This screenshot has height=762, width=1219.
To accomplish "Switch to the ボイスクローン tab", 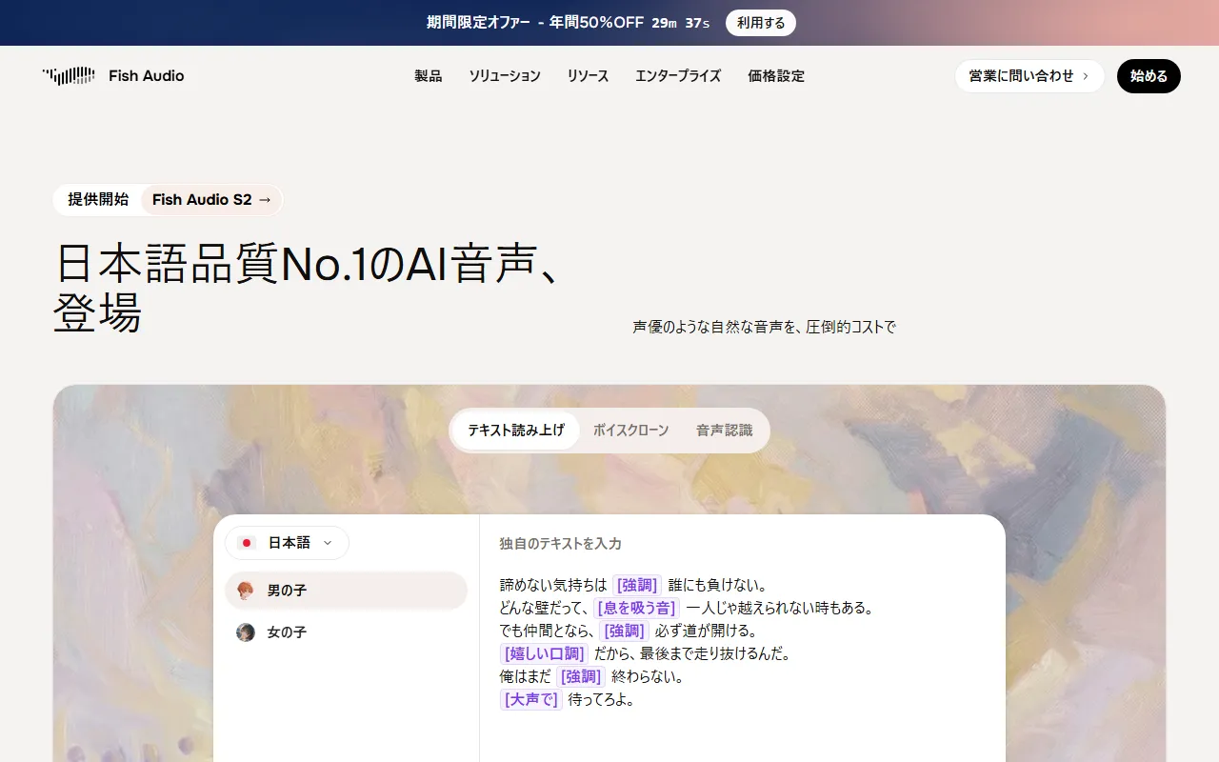I will pos(630,431).
